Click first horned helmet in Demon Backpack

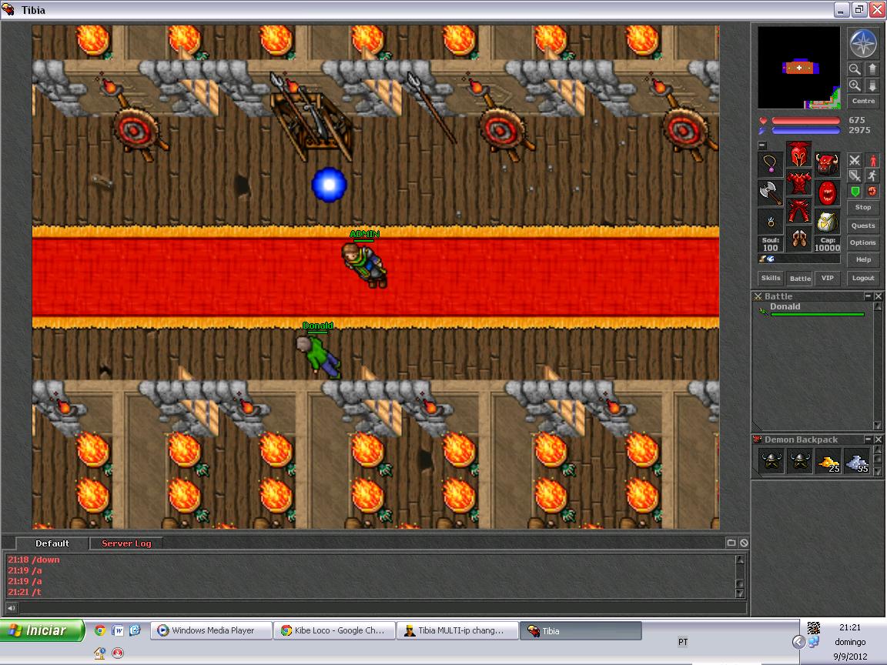coord(772,461)
